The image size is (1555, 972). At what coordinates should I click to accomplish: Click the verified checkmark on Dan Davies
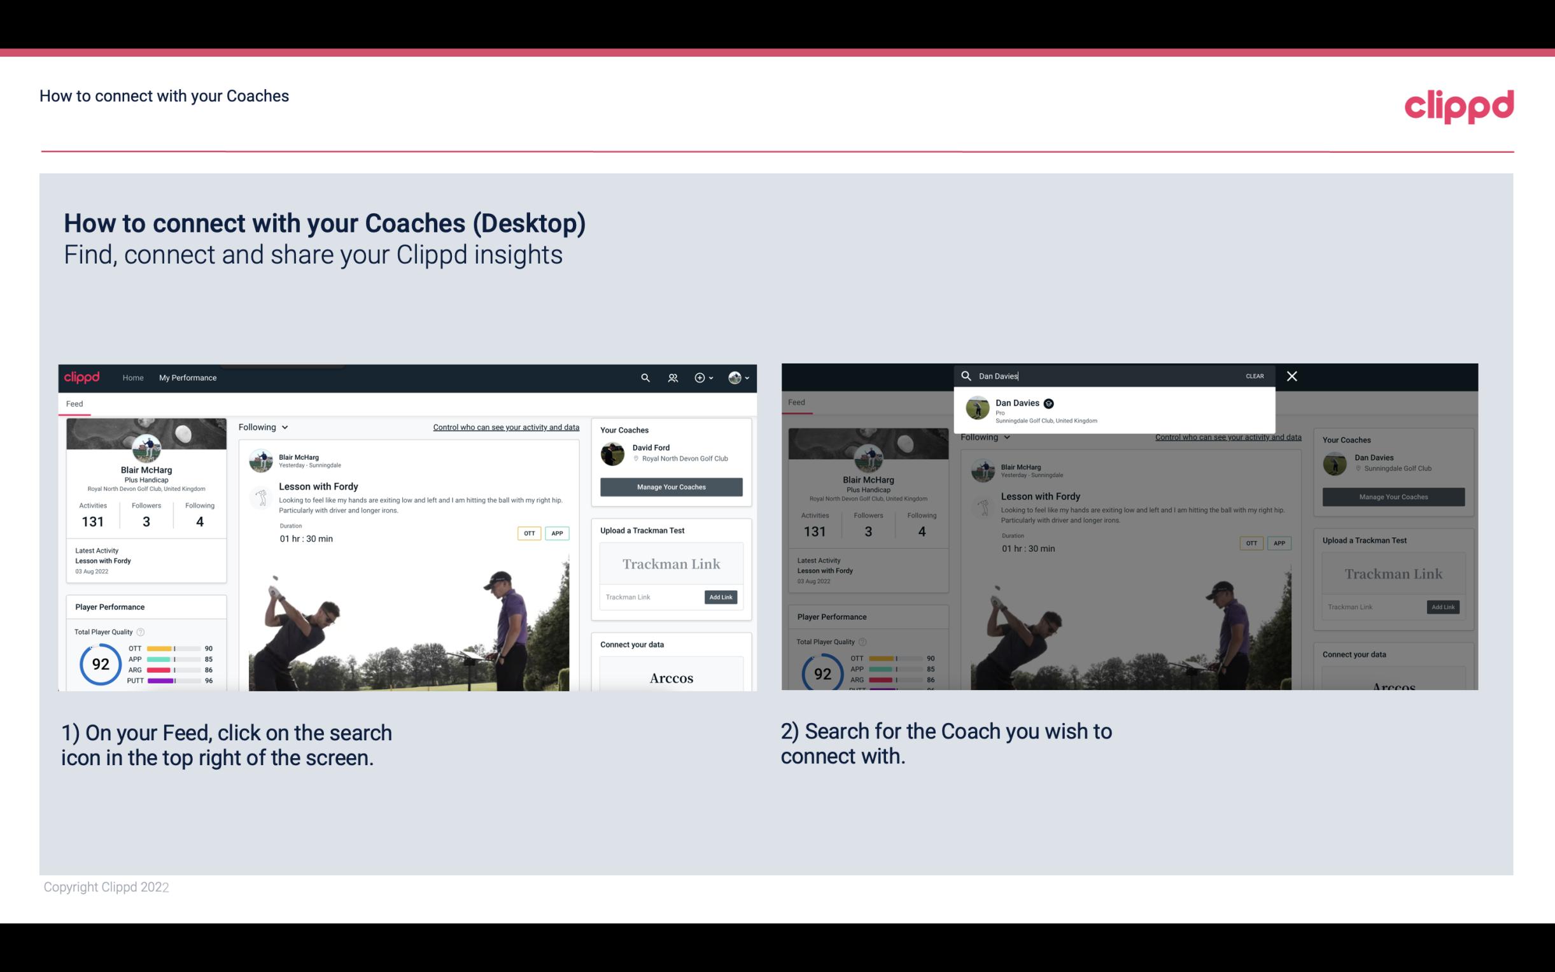click(x=1049, y=402)
